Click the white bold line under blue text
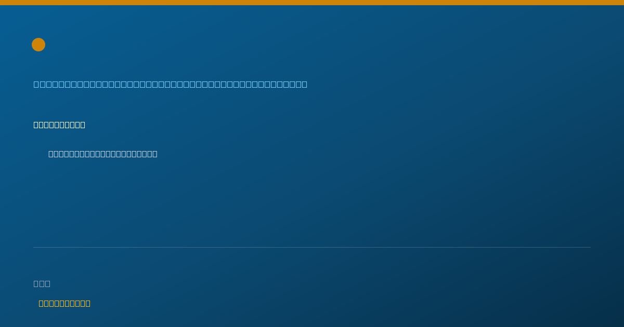This screenshot has width=624, height=327. (x=59, y=125)
